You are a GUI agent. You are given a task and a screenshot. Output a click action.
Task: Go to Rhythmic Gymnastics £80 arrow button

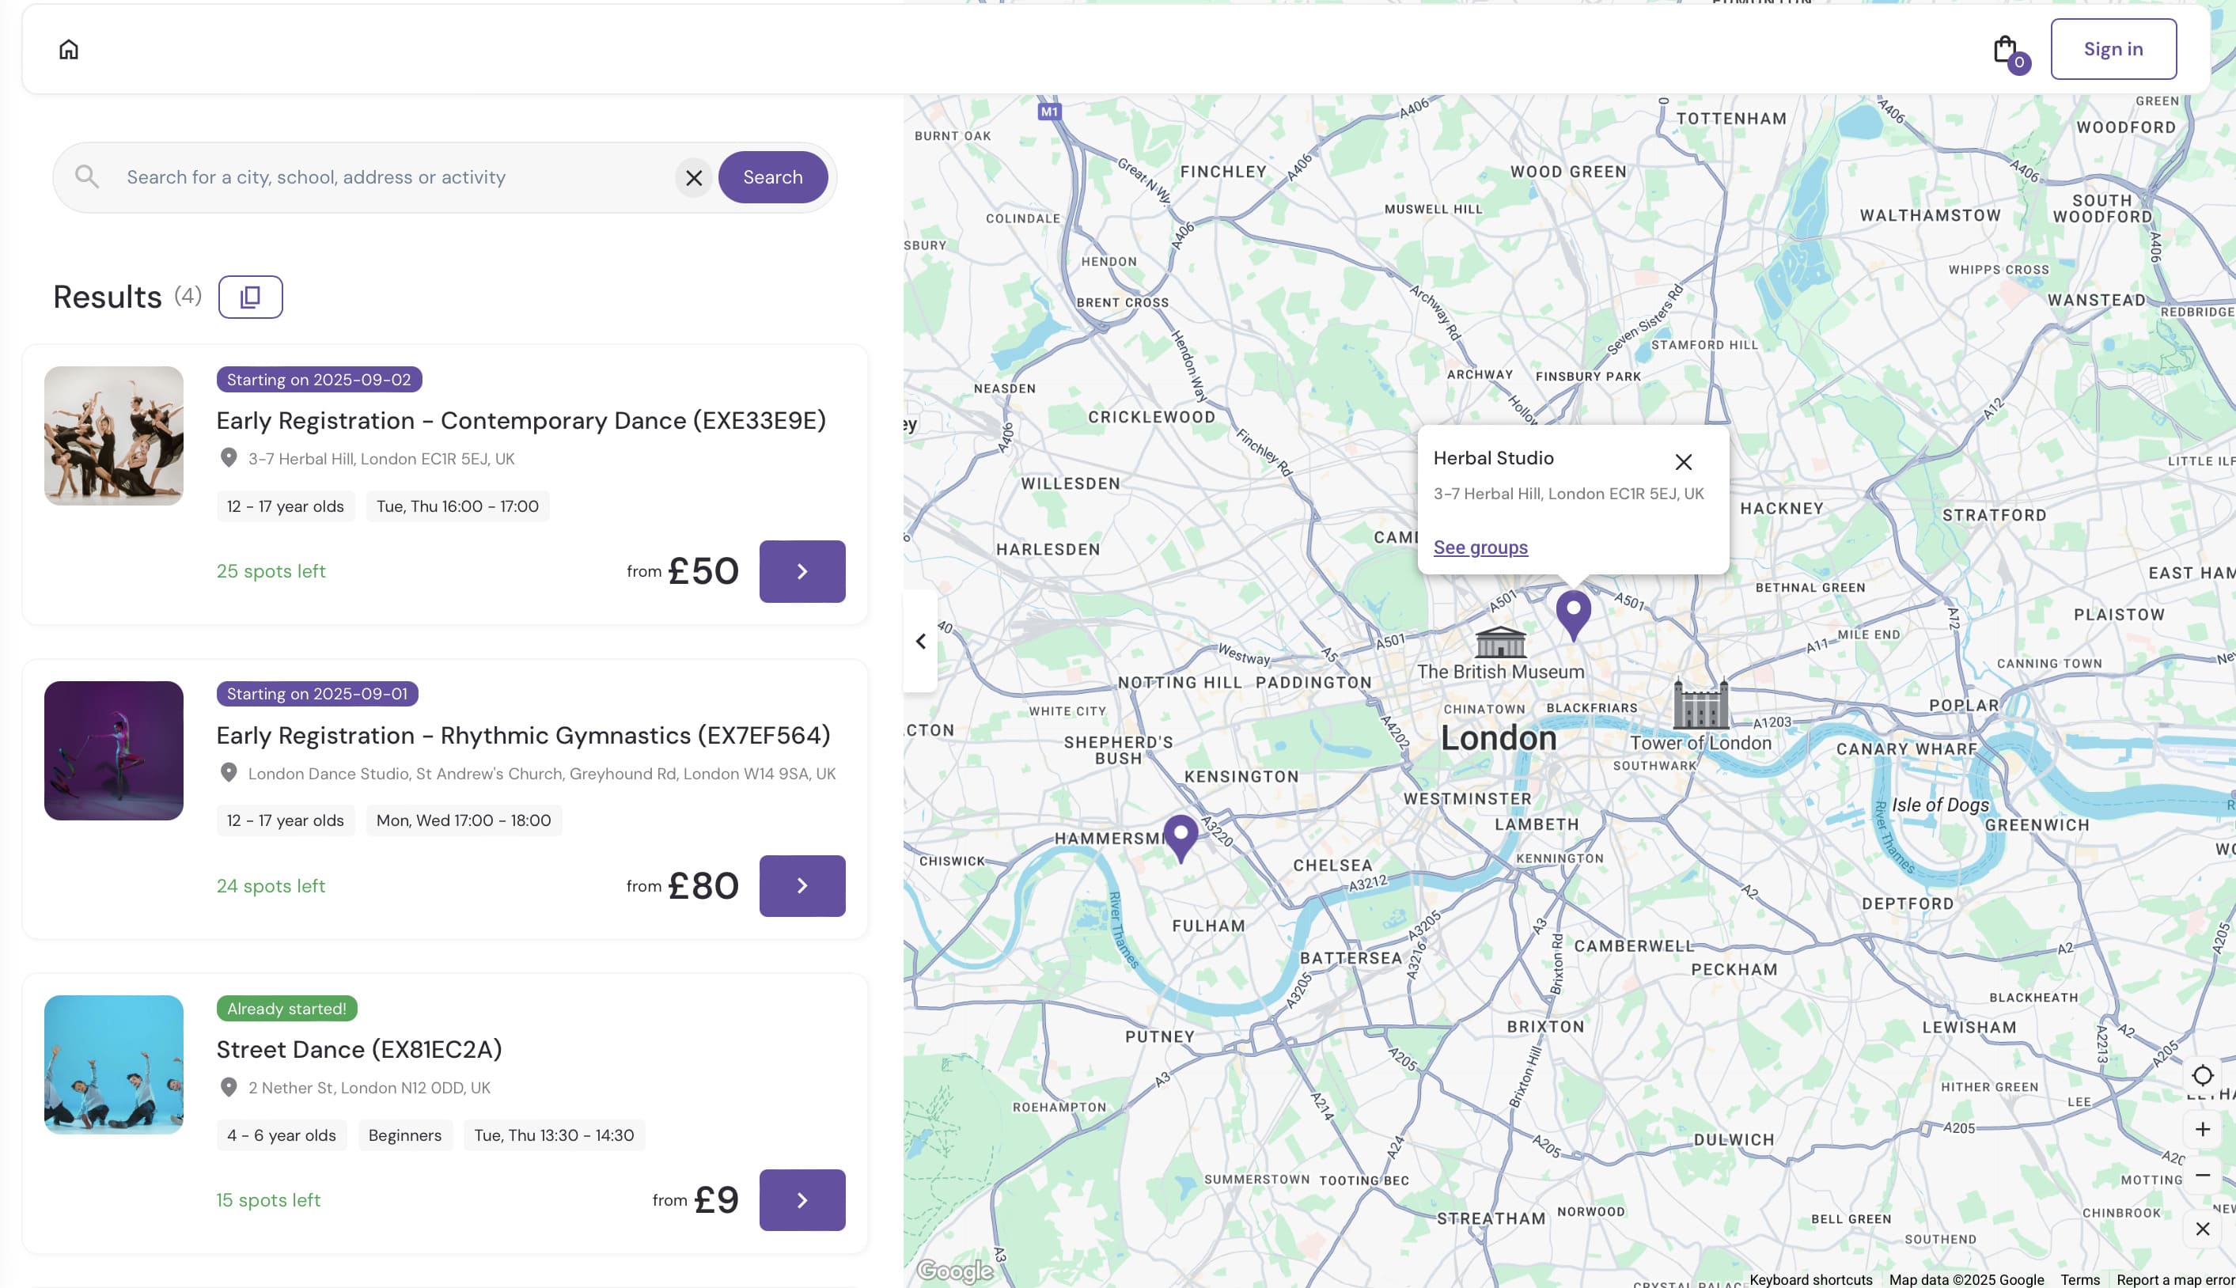[802, 886]
